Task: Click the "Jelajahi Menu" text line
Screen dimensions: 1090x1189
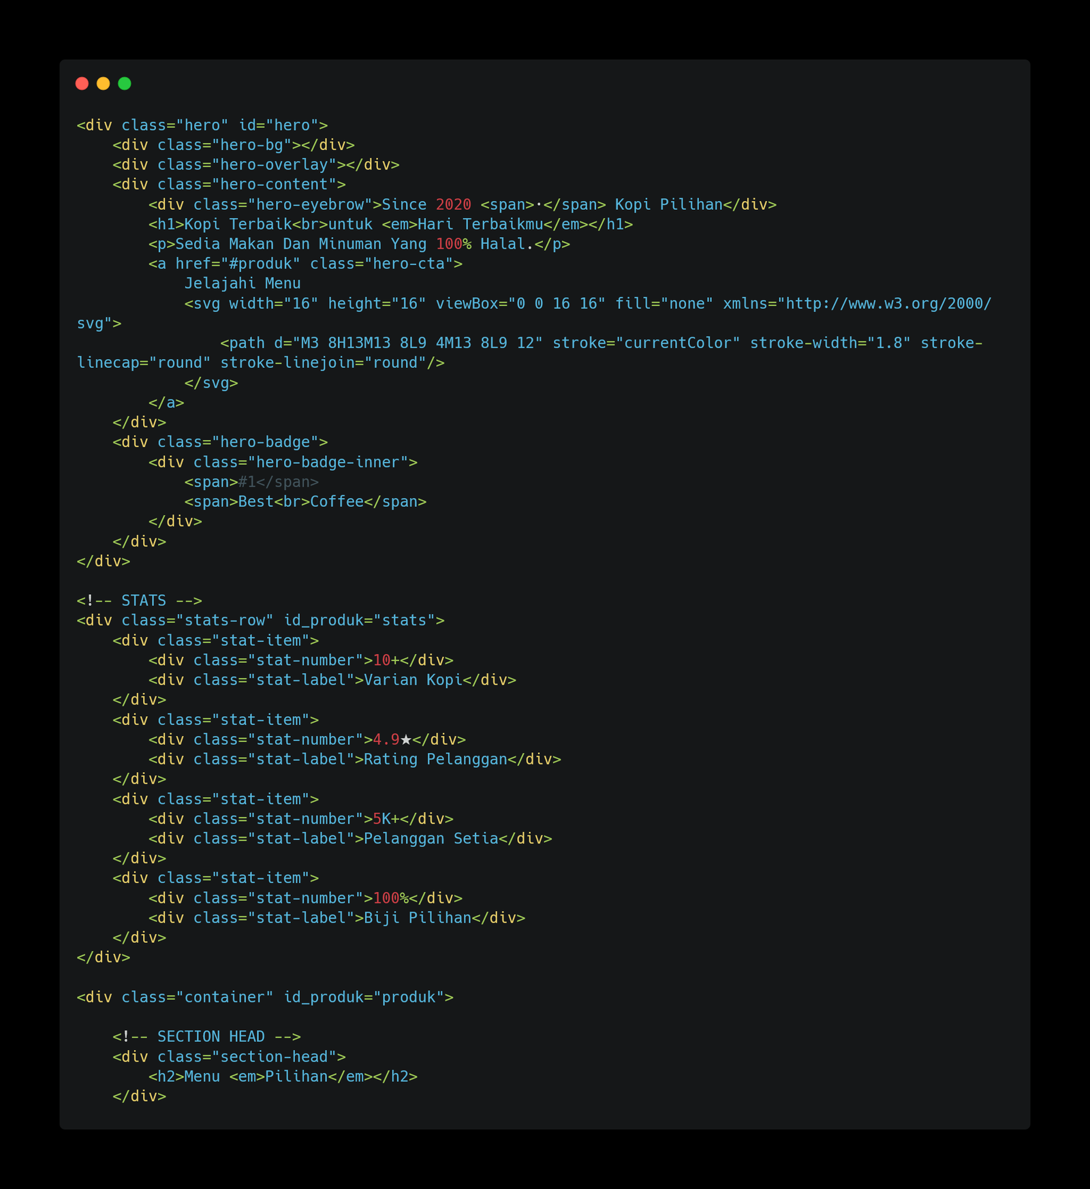Action: [243, 283]
